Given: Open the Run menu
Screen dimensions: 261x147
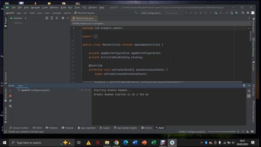Looking at the screenshot, I should pyautogui.click(x=70, y=7).
